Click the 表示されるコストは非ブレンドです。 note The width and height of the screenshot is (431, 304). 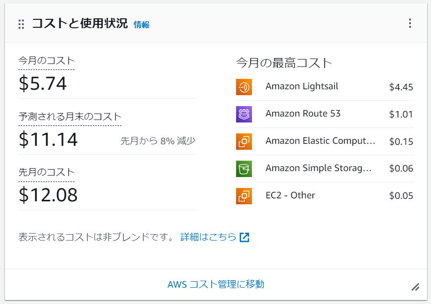point(96,237)
